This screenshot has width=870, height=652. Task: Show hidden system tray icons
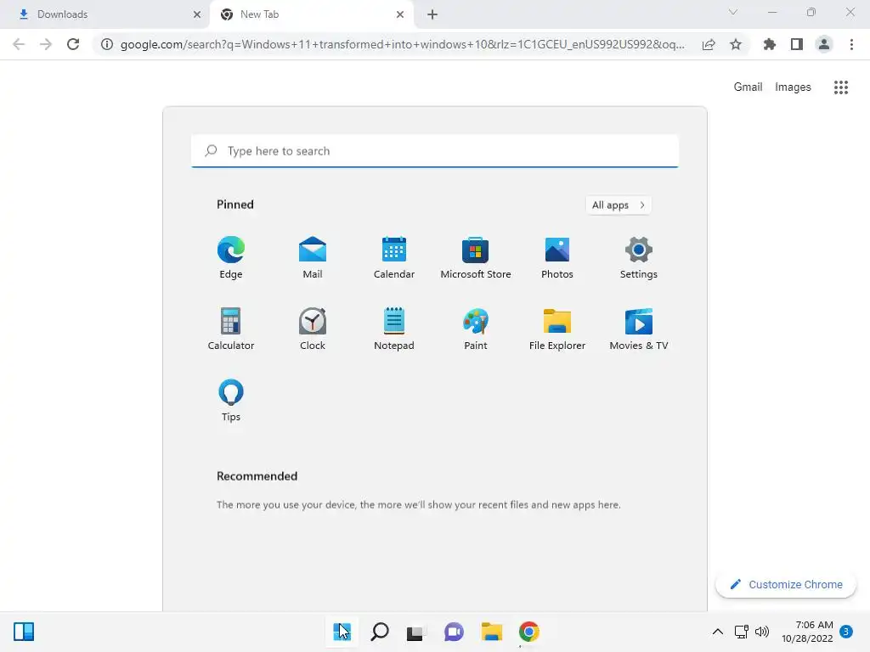point(717,632)
